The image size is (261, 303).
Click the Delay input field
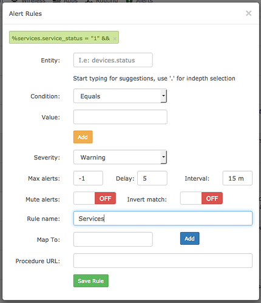[x=152, y=178]
